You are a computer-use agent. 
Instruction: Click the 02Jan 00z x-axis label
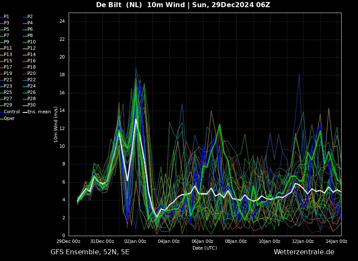click(x=135, y=241)
